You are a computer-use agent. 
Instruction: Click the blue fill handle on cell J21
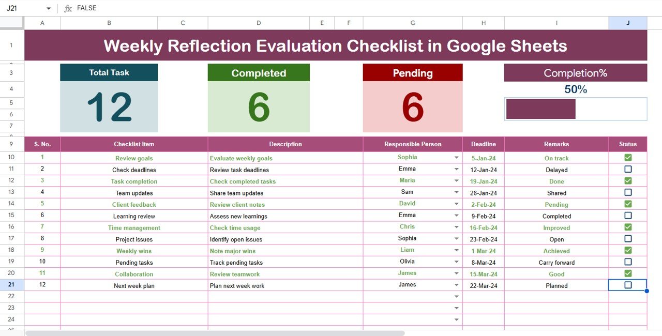click(646, 291)
